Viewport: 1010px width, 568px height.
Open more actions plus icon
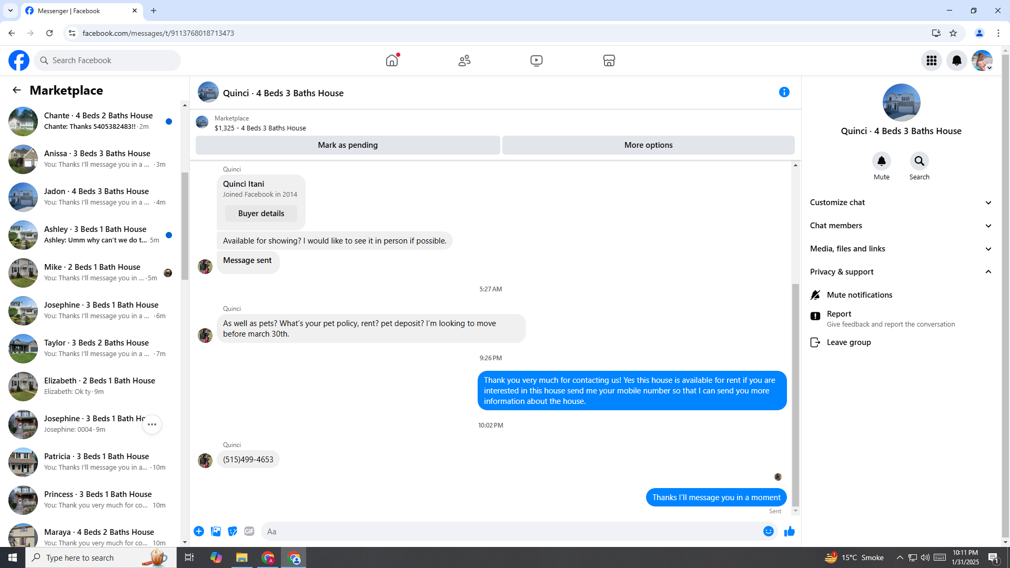pyautogui.click(x=199, y=531)
